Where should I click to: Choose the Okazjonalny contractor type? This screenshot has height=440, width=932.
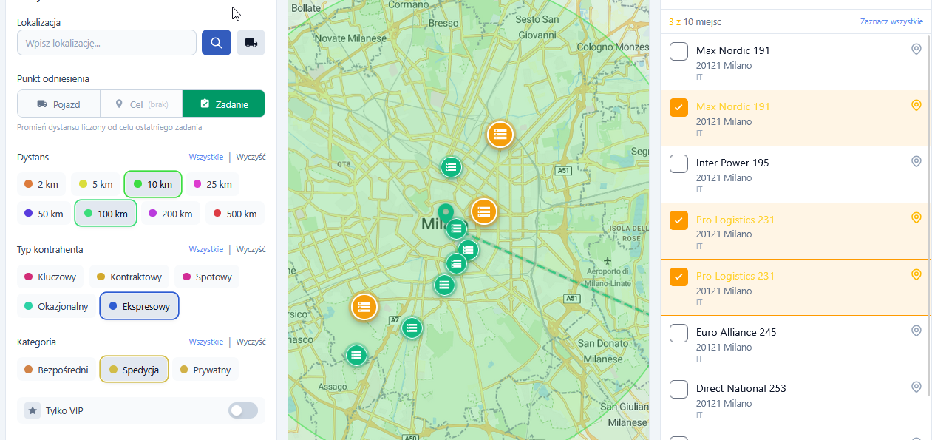click(x=56, y=306)
